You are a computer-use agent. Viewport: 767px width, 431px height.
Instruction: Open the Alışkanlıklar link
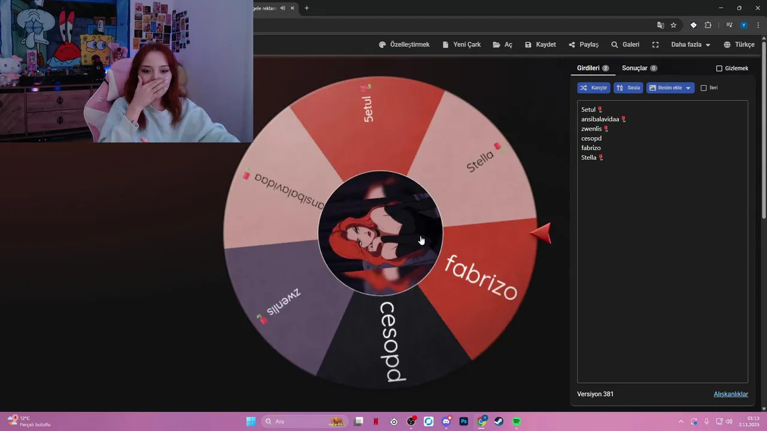pos(730,394)
